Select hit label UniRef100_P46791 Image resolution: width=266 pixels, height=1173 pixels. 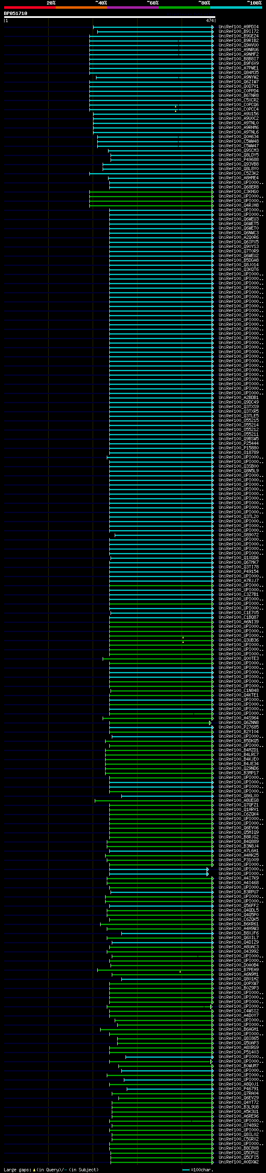(x=238, y=1089)
